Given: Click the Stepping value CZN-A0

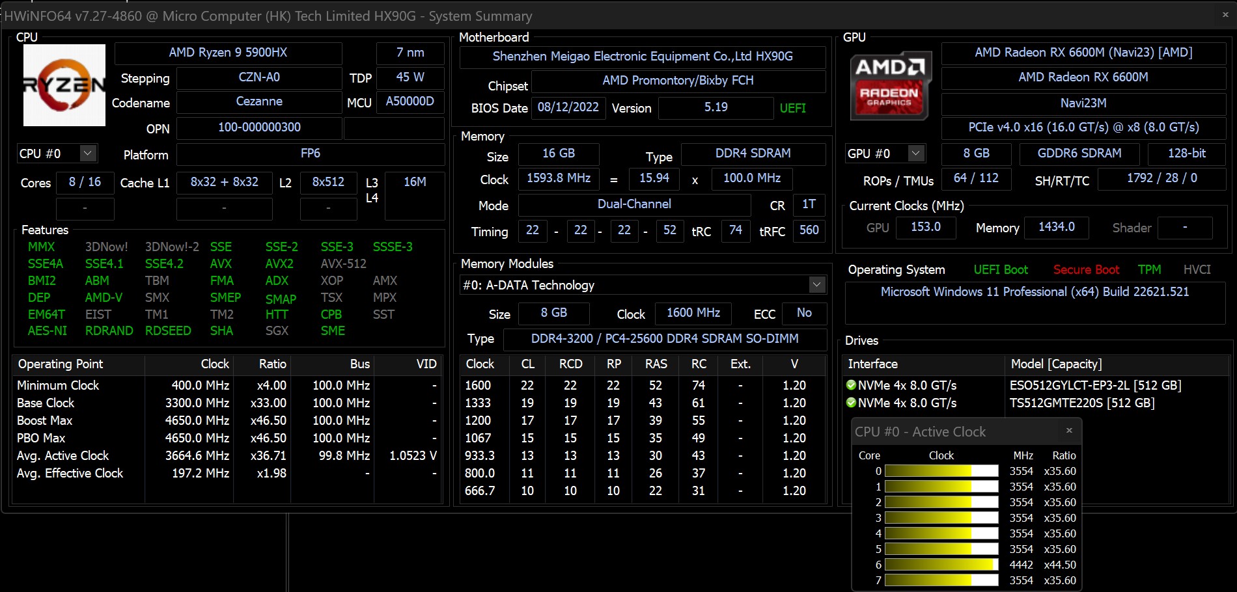Looking at the screenshot, I should (x=259, y=77).
